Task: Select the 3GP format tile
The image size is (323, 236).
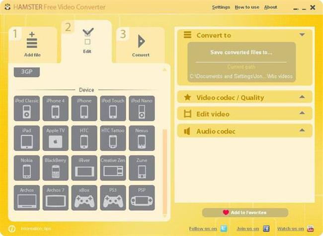Action: pos(27,72)
